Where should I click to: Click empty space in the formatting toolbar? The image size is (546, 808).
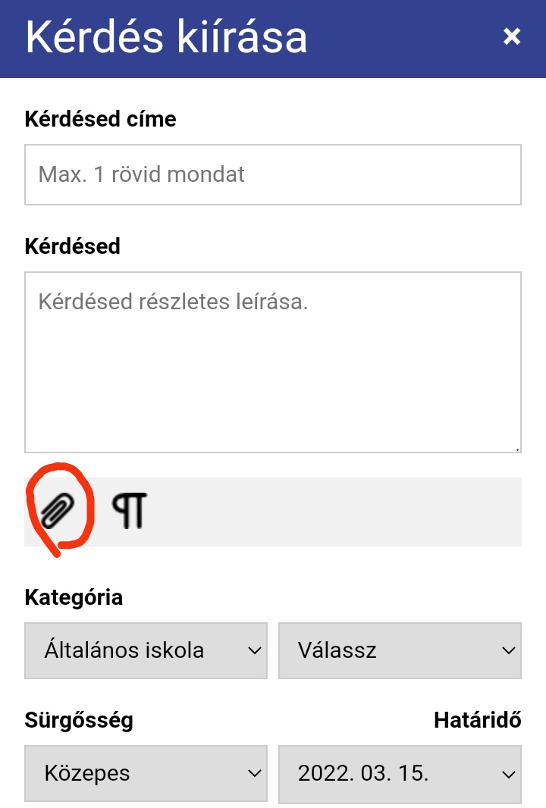coord(341,512)
